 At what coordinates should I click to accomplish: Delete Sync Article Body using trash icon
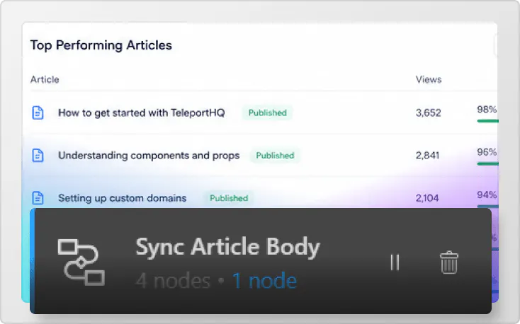(449, 262)
